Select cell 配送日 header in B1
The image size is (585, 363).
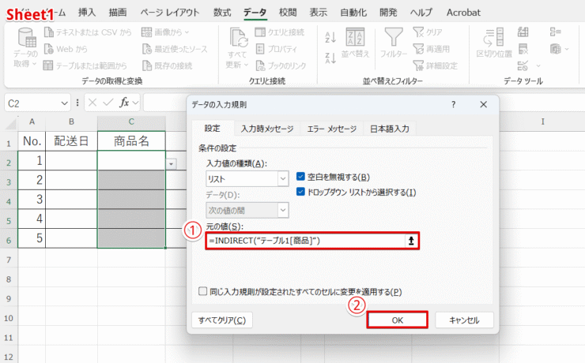pyautogui.click(x=71, y=141)
